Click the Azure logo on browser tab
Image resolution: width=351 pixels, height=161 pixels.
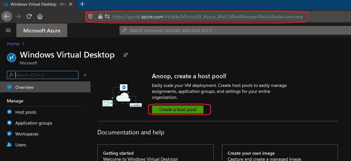(x=6, y=4)
